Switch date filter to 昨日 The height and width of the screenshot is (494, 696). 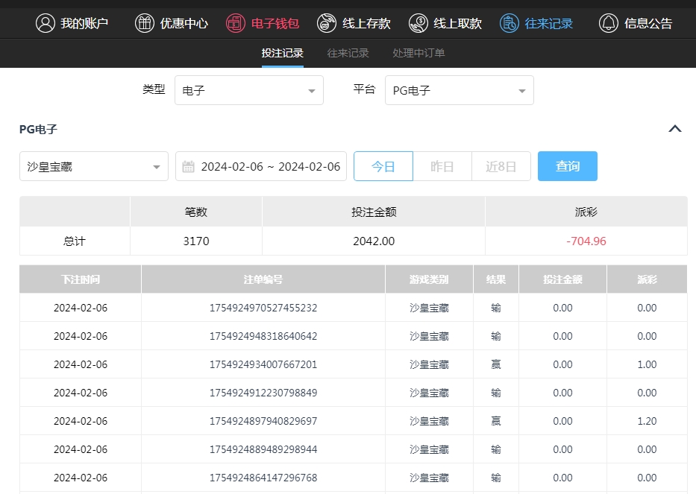pyautogui.click(x=442, y=166)
